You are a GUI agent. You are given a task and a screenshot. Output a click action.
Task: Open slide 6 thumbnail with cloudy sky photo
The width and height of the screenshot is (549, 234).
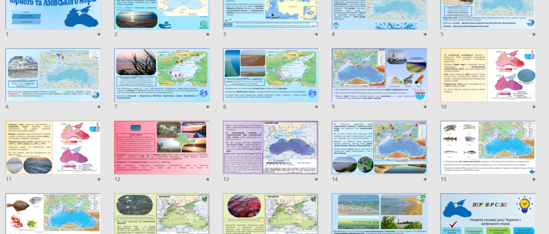tap(53, 75)
